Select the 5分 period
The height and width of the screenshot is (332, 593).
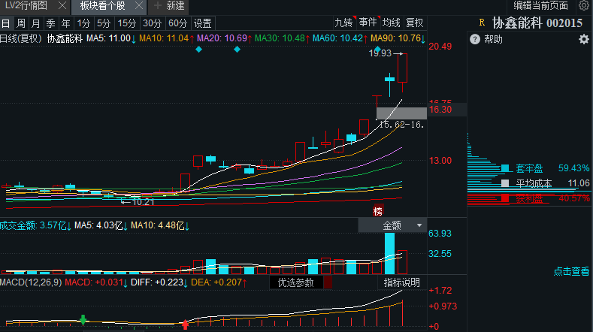click(x=104, y=23)
